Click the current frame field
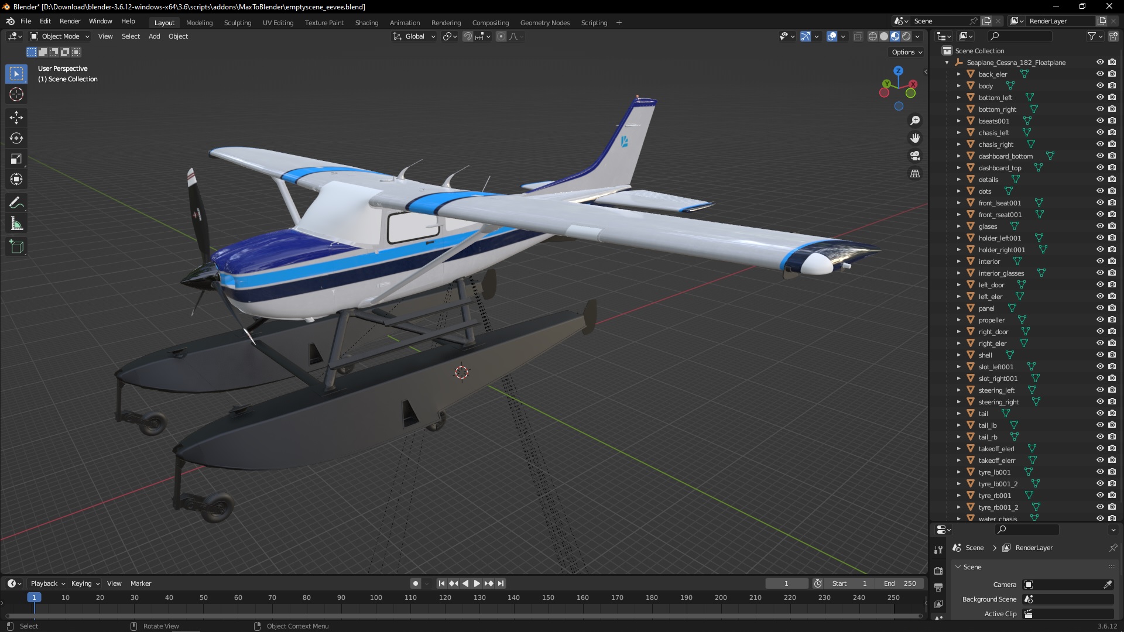 pos(786,583)
